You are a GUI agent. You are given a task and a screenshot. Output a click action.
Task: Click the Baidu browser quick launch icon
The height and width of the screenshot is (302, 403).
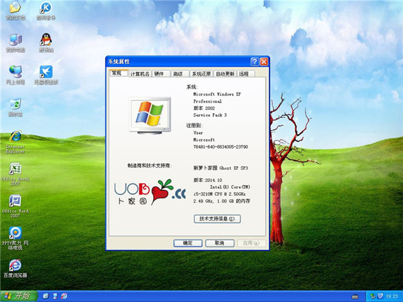coord(64,296)
